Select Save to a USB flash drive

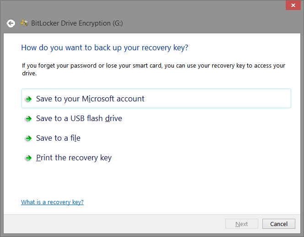[79, 118]
